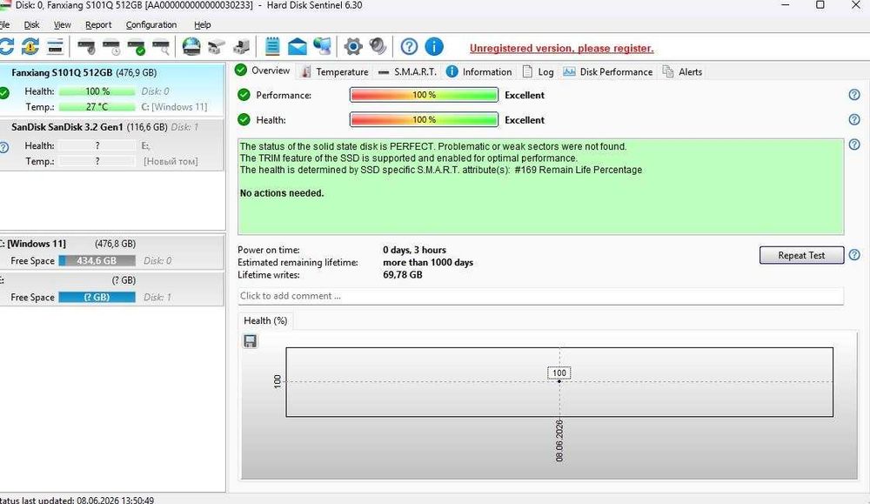The width and height of the screenshot is (870, 504).
Task: Click help icon beside Performance bar
Action: pos(854,94)
